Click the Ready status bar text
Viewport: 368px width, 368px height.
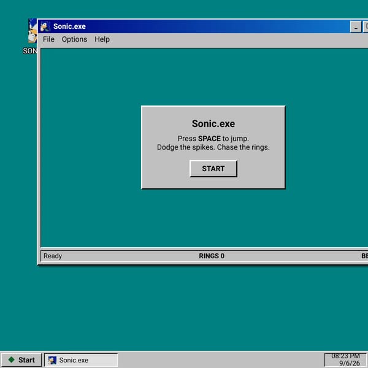[53, 256]
